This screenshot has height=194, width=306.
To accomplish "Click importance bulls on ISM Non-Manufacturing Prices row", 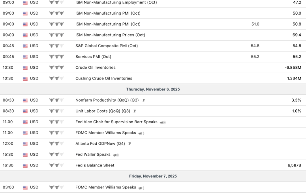I will [x=56, y=35].
